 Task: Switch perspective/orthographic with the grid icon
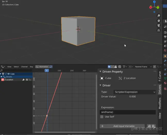pyautogui.click(x=158, y=30)
